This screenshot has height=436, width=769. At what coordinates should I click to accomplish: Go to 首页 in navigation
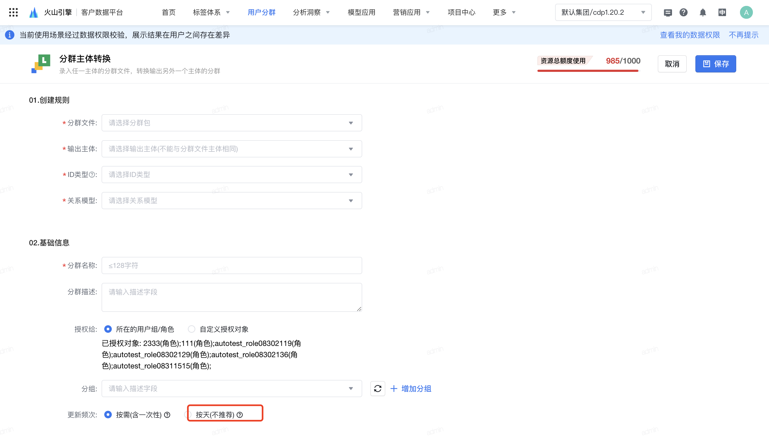coord(169,12)
